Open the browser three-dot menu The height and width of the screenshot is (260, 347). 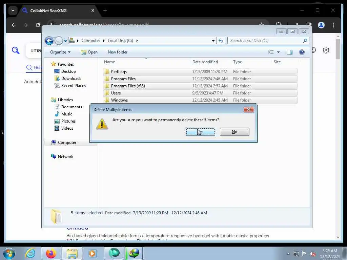click(333, 25)
